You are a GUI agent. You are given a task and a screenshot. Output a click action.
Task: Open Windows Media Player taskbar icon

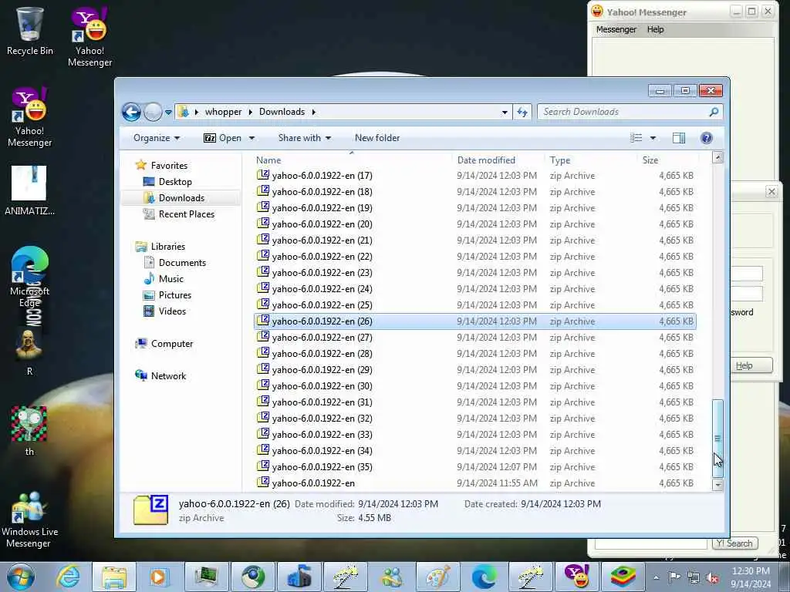[158, 577]
